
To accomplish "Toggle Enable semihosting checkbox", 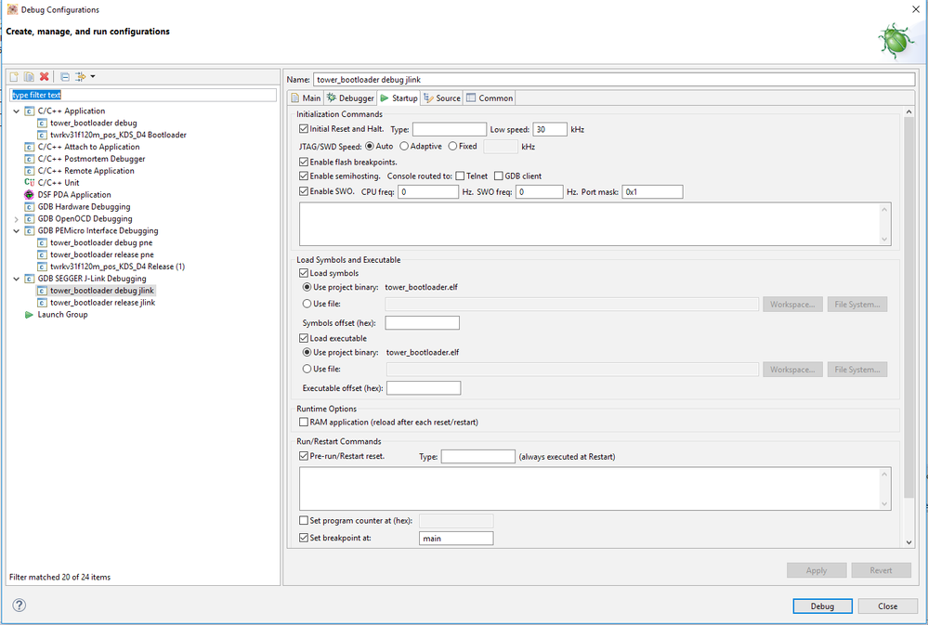I will [x=304, y=176].
